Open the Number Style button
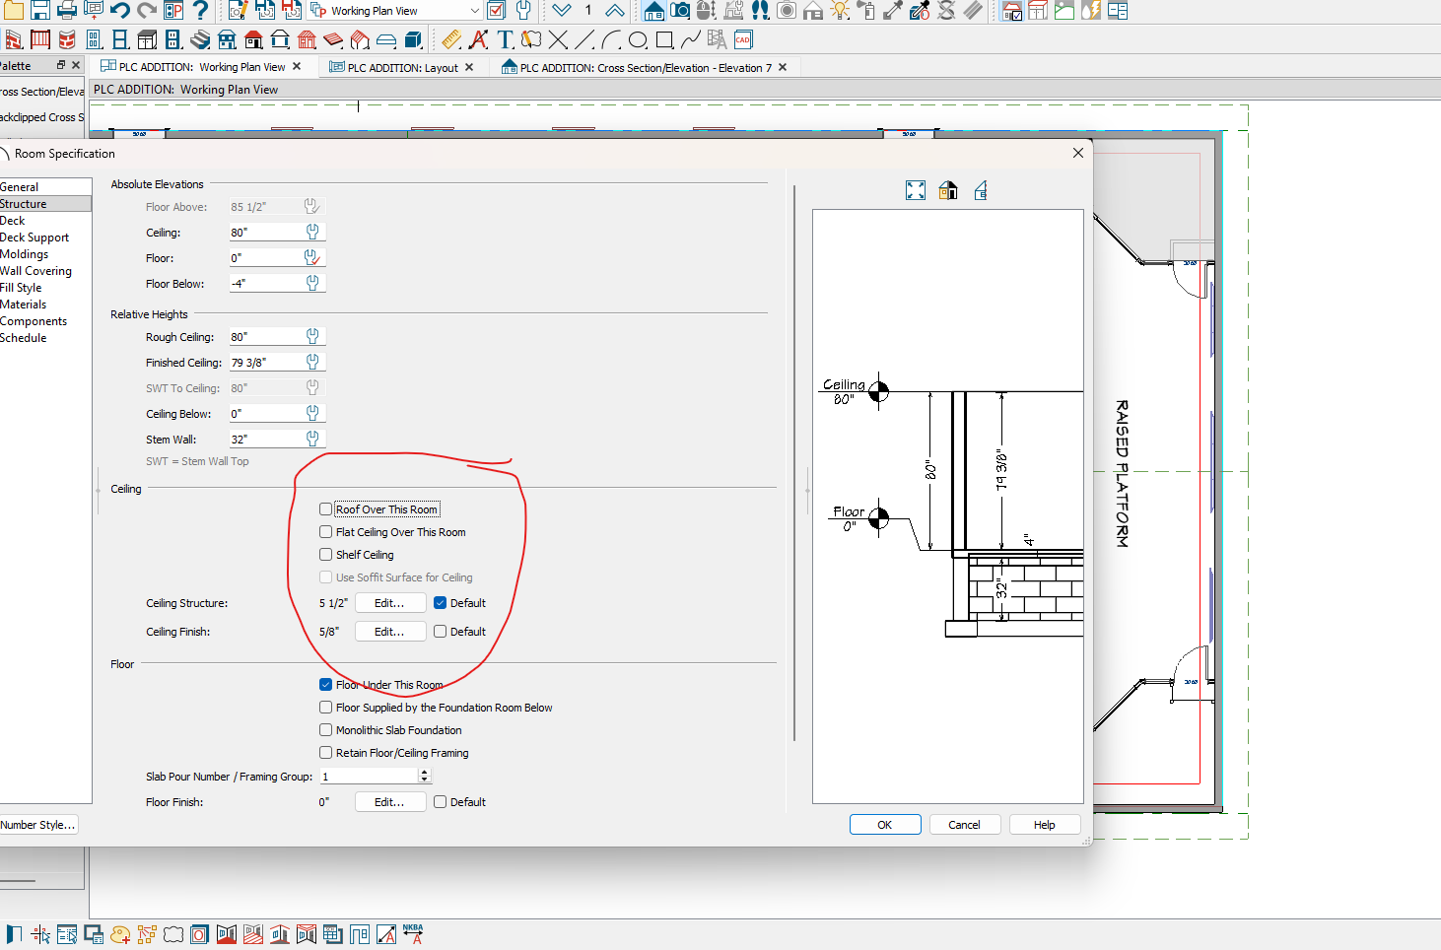This screenshot has height=950, width=1441. coord(37,825)
